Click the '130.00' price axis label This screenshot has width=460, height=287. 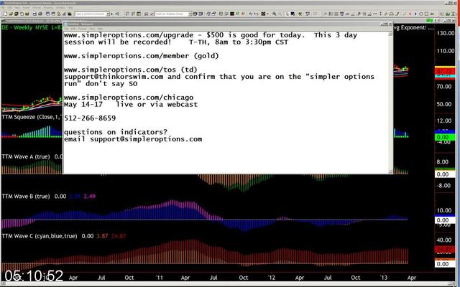(x=446, y=33)
